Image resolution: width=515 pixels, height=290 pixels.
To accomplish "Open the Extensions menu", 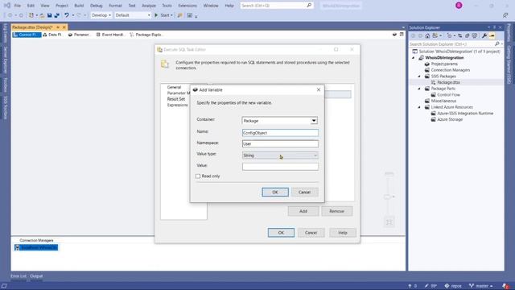I will pyautogui.click(x=187, y=6).
